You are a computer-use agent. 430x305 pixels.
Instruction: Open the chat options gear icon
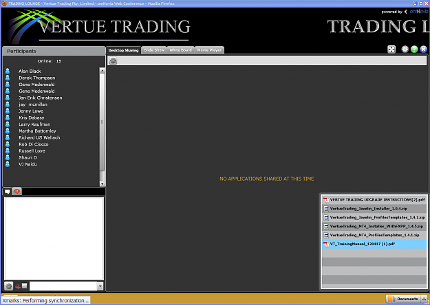(9, 286)
